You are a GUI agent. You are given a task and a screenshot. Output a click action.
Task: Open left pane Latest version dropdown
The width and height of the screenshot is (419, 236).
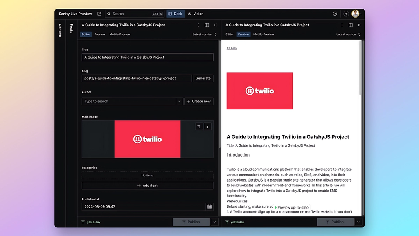[205, 34]
